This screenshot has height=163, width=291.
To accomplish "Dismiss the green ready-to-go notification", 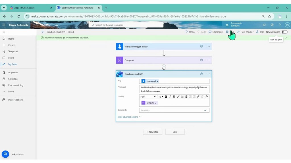I will 286,38.
